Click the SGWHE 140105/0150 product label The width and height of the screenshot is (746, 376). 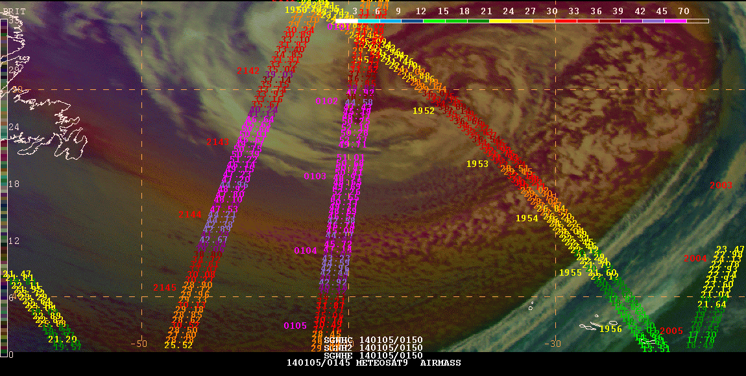pos(373,355)
